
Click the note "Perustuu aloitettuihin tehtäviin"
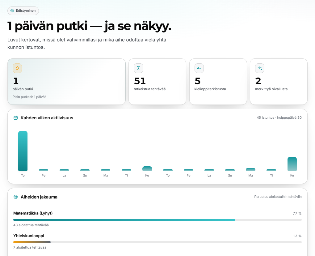[278, 197]
